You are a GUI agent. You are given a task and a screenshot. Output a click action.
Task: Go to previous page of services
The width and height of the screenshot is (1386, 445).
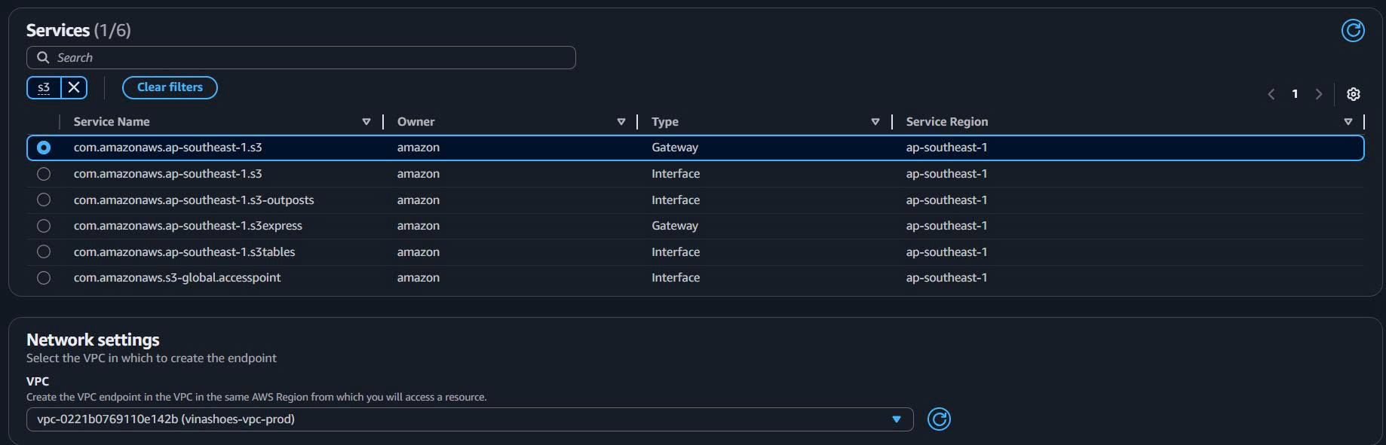pos(1271,94)
